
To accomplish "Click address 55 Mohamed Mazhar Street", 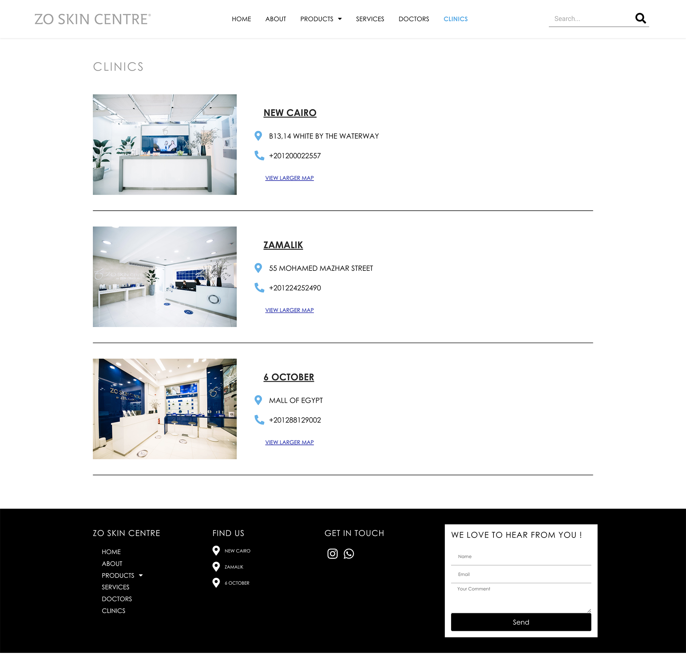I will tap(321, 268).
